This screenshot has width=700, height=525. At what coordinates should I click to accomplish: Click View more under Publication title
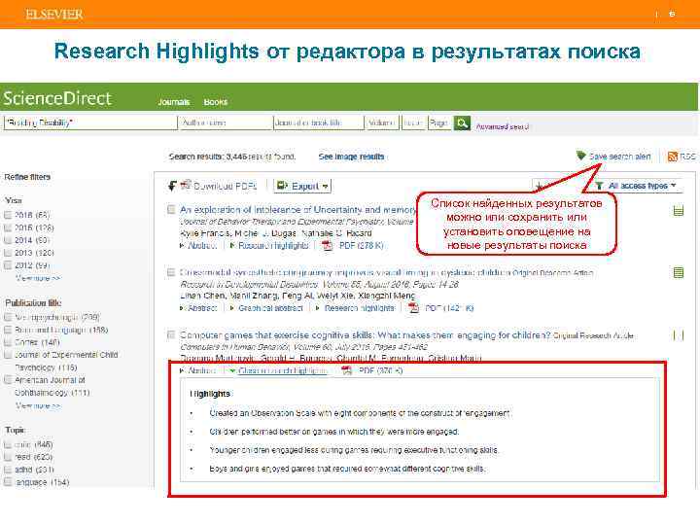click(x=38, y=405)
